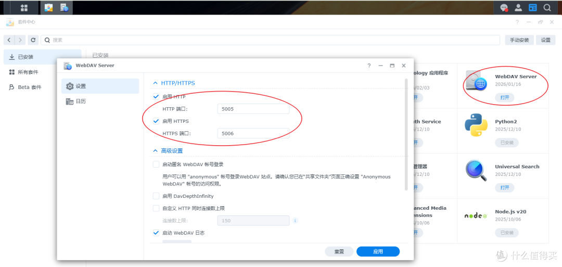Viewport: 562px width, 267px height.
Task: Click the Node.js v20 package icon
Action: click(x=476, y=216)
